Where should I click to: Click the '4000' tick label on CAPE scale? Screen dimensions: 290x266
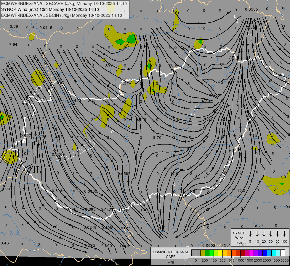pyautogui.click(x=276, y=260)
